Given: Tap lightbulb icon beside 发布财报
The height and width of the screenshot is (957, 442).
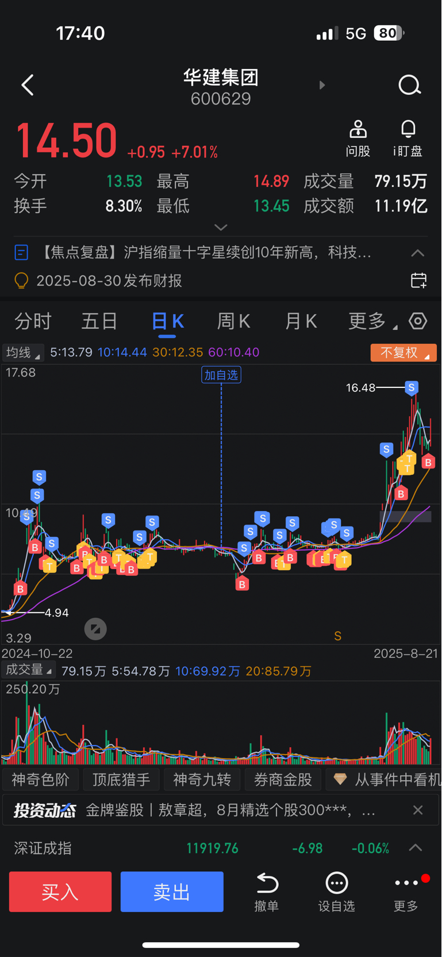Looking at the screenshot, I should (21, 280).
